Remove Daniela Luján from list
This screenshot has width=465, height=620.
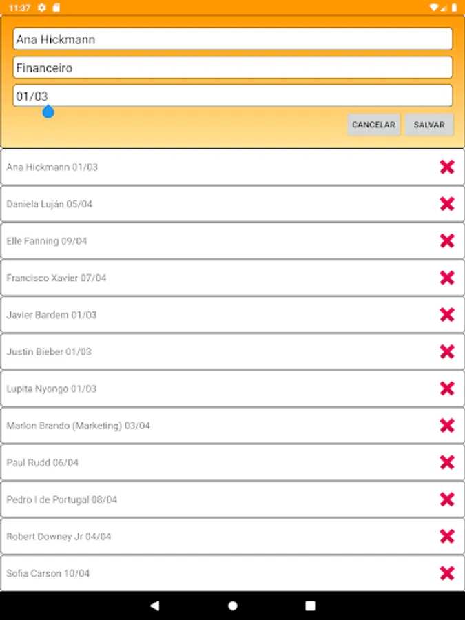447,204
